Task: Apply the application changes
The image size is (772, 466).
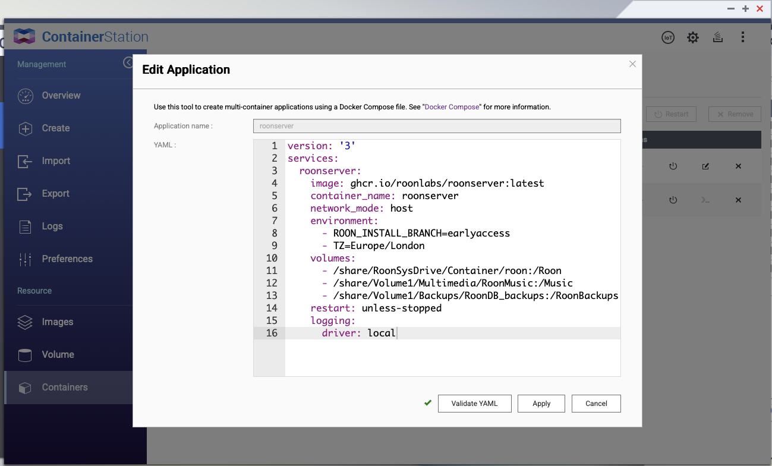Action: pyautogui.click(x=541, y=404)
